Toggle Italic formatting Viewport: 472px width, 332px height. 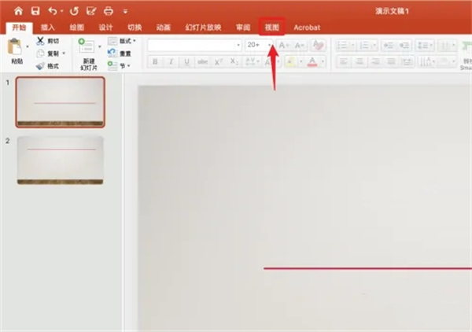click(171, 61)
